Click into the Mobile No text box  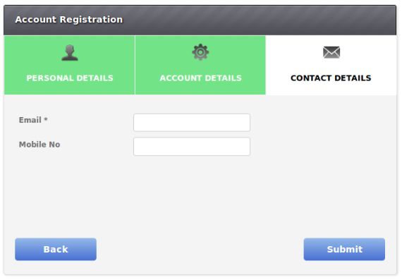(192, 147)
